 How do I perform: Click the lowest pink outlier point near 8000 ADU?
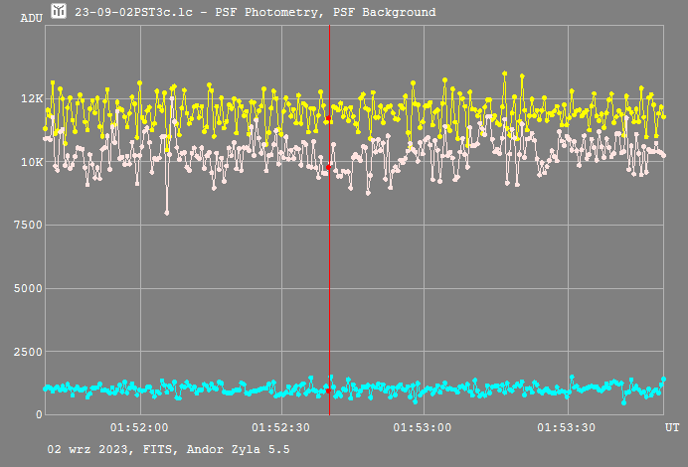[x=167, y=213]
